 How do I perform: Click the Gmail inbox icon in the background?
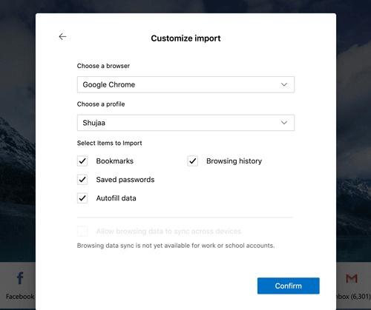tap(352, 278)
